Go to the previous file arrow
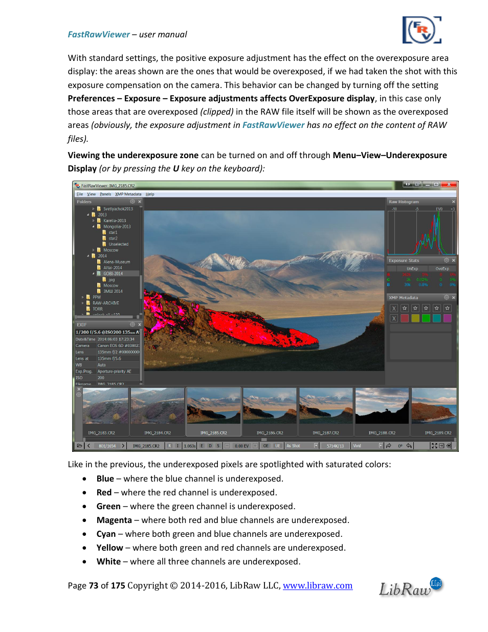 point(89,446)
